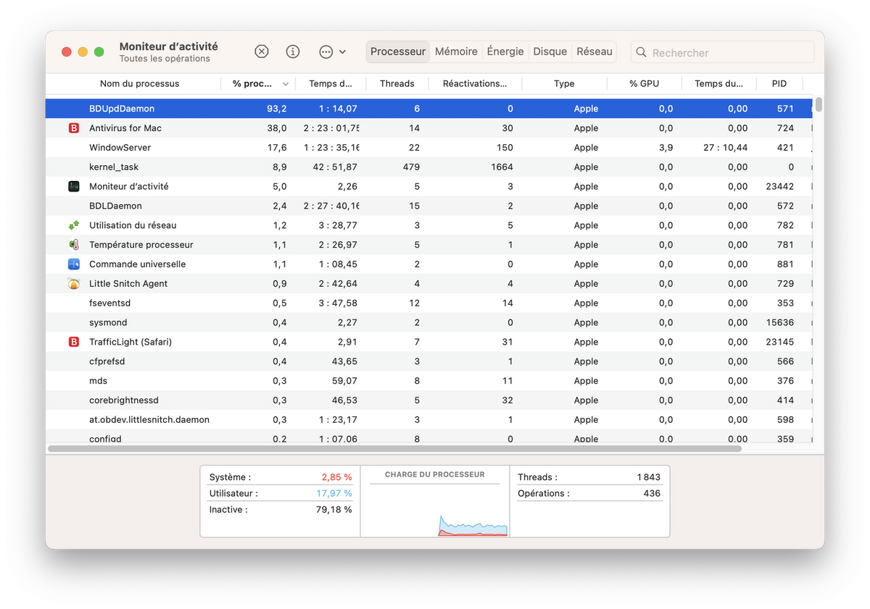Click the TrafficLight (Safari) red B icon

[74, 342]
